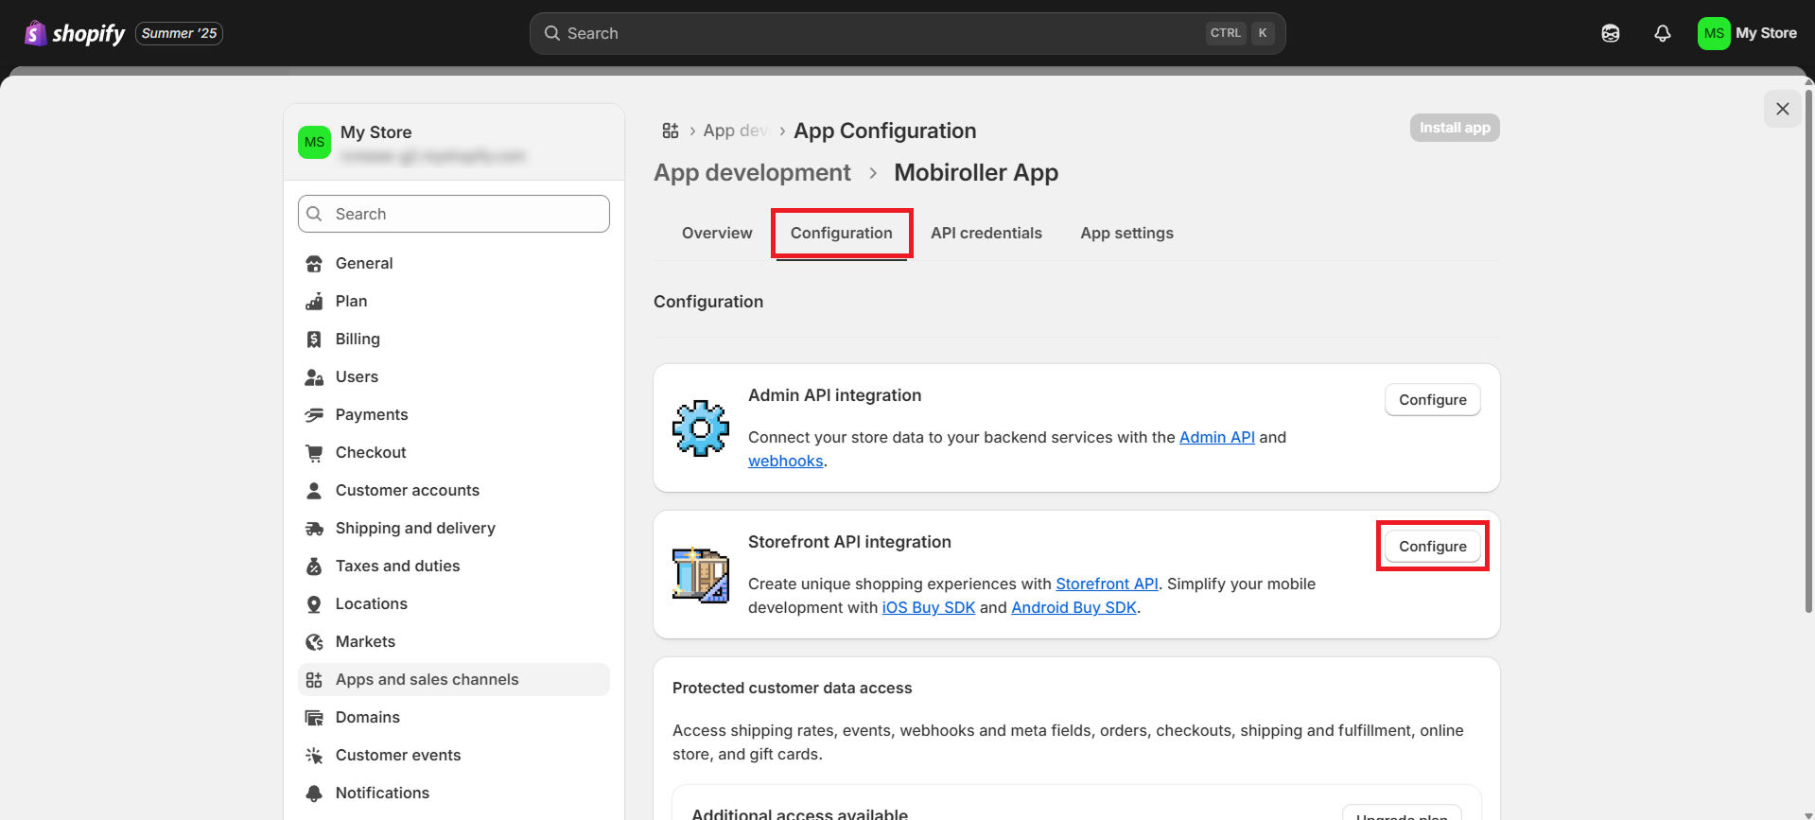
Task: Open Payments settings
Action: [454, 414]
